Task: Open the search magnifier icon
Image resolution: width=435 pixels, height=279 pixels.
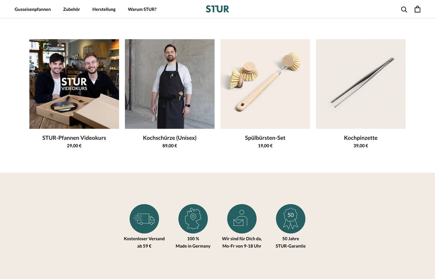Action: 404,10
